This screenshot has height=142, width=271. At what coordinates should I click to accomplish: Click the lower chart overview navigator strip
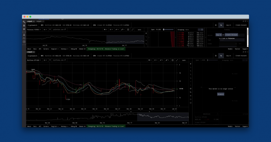tap(107, 117)
